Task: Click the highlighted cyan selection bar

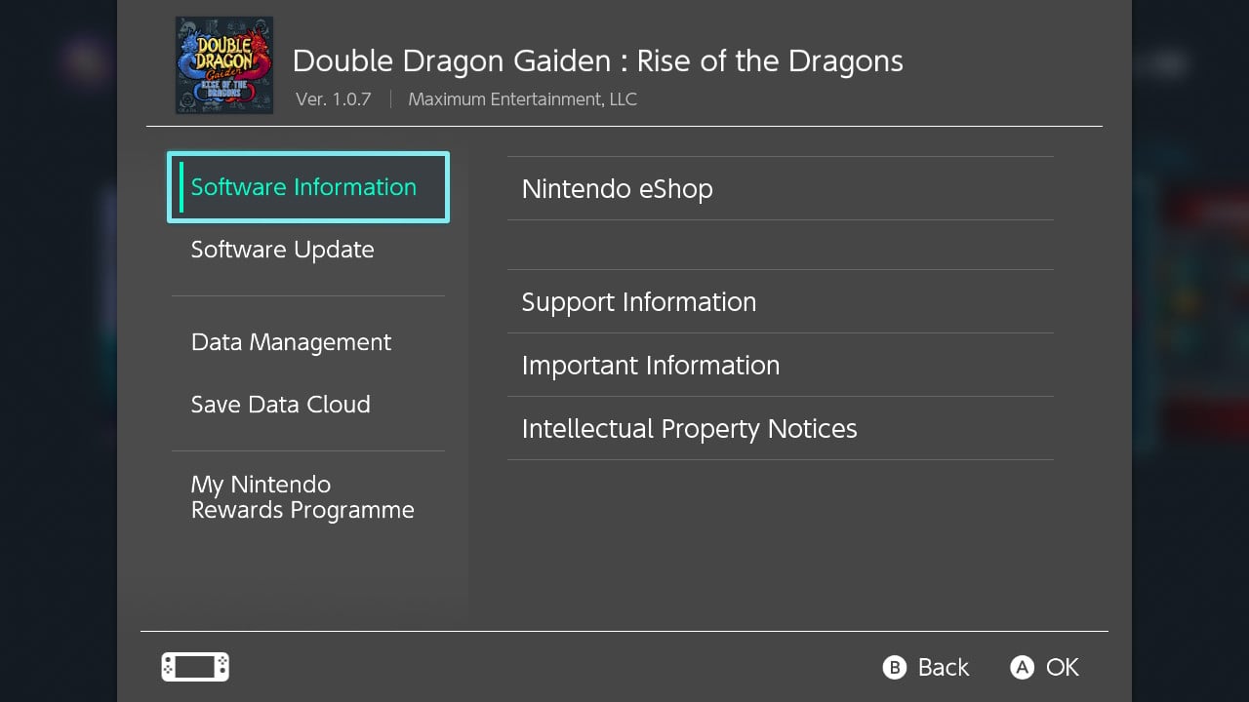Action: (181, 187)
